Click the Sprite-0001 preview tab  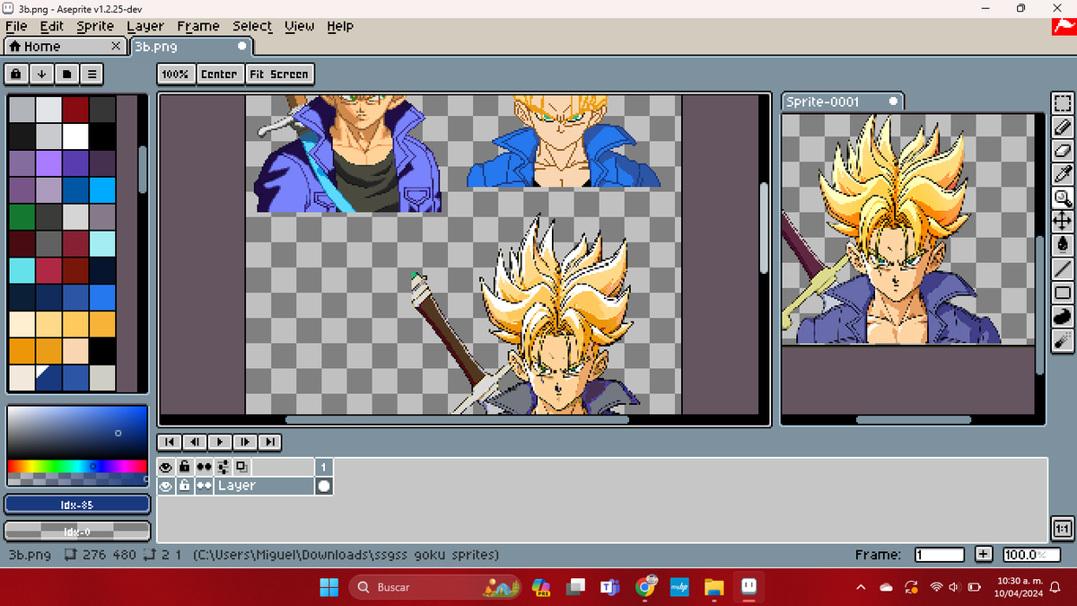coord(842,101)
